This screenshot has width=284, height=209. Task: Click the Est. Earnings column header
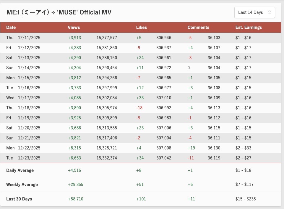[x=249, y=27]
